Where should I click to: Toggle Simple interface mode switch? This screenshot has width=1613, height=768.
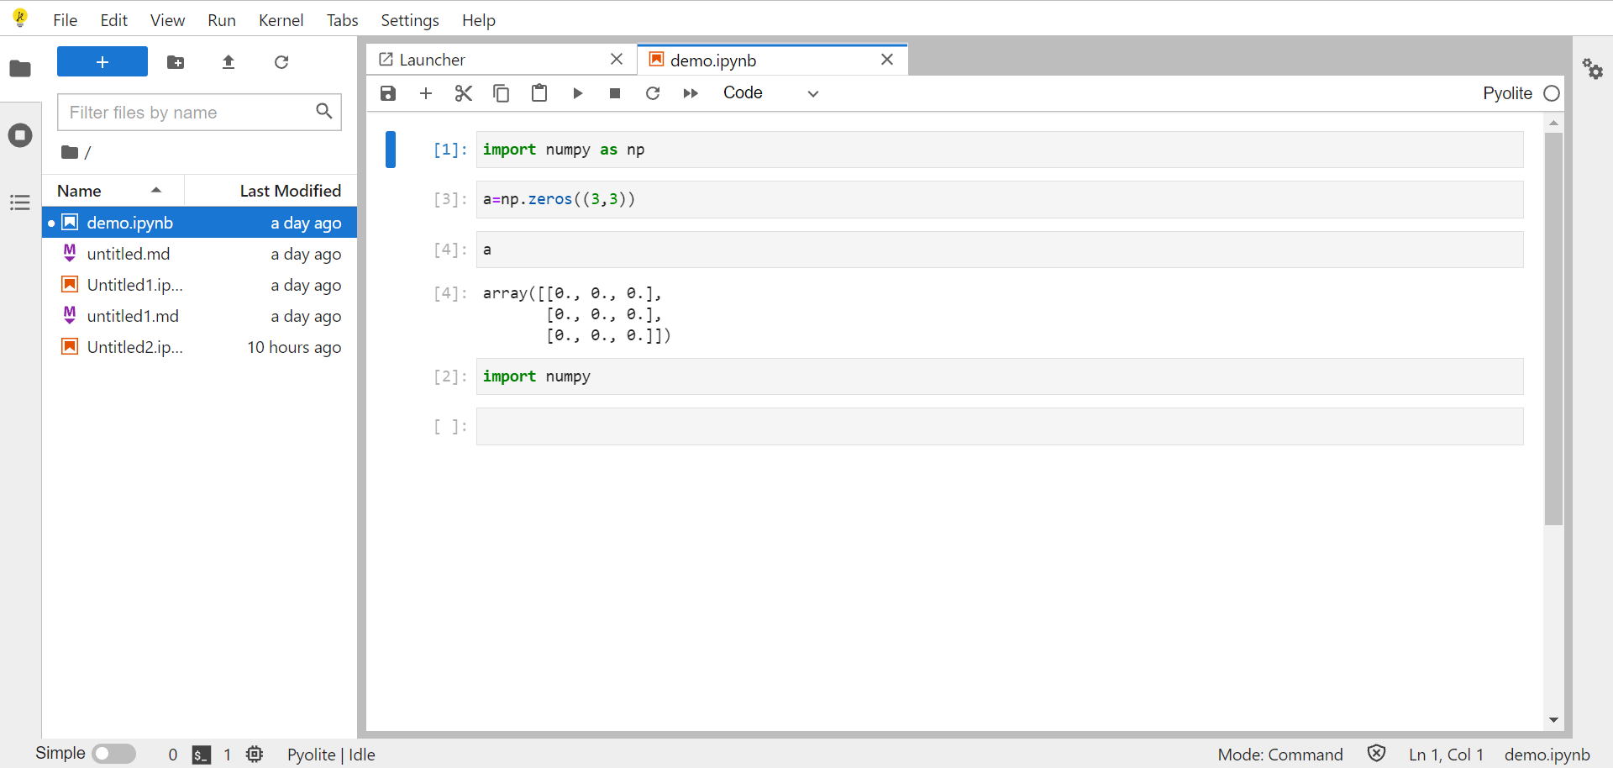[114, 754]
